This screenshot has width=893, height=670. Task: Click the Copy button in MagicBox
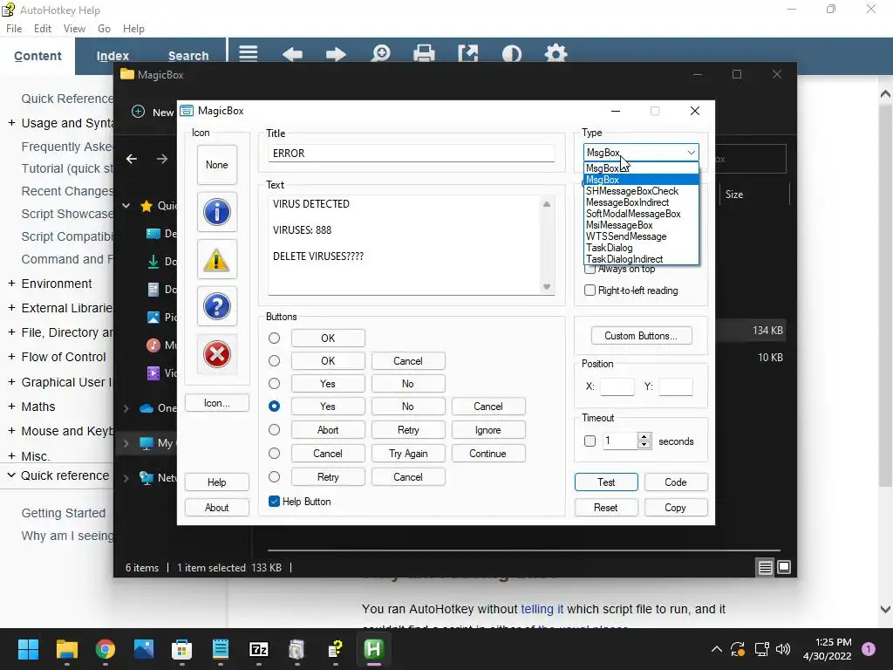676,507
